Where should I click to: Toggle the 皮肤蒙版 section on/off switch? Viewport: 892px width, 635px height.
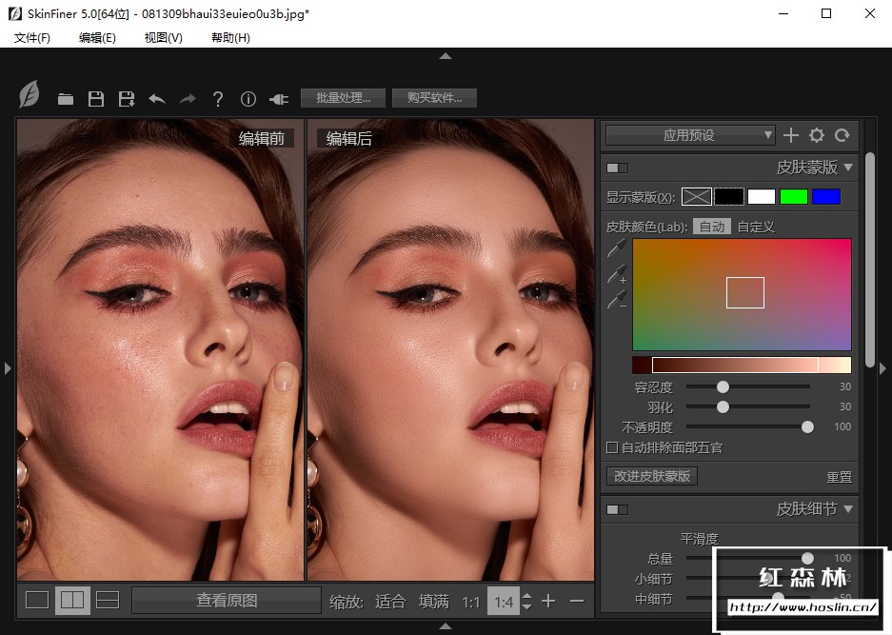[617, 168]
